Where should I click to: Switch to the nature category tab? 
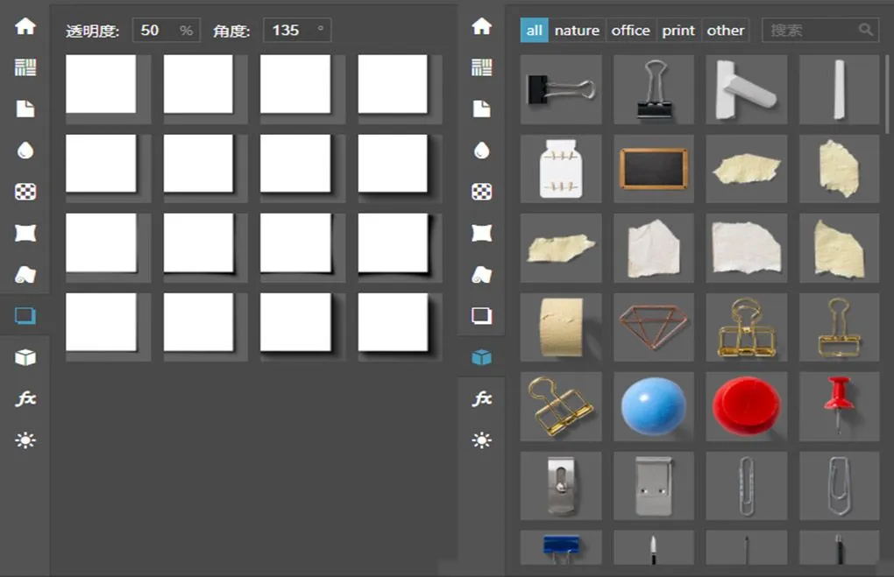(577, 30)
